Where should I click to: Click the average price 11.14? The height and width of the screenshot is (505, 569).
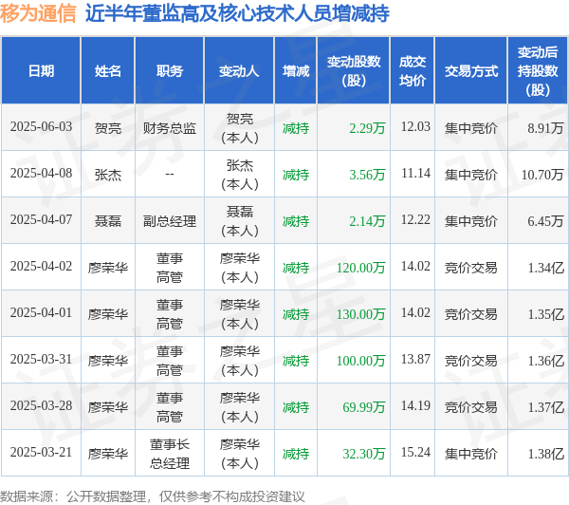[415, 174]
